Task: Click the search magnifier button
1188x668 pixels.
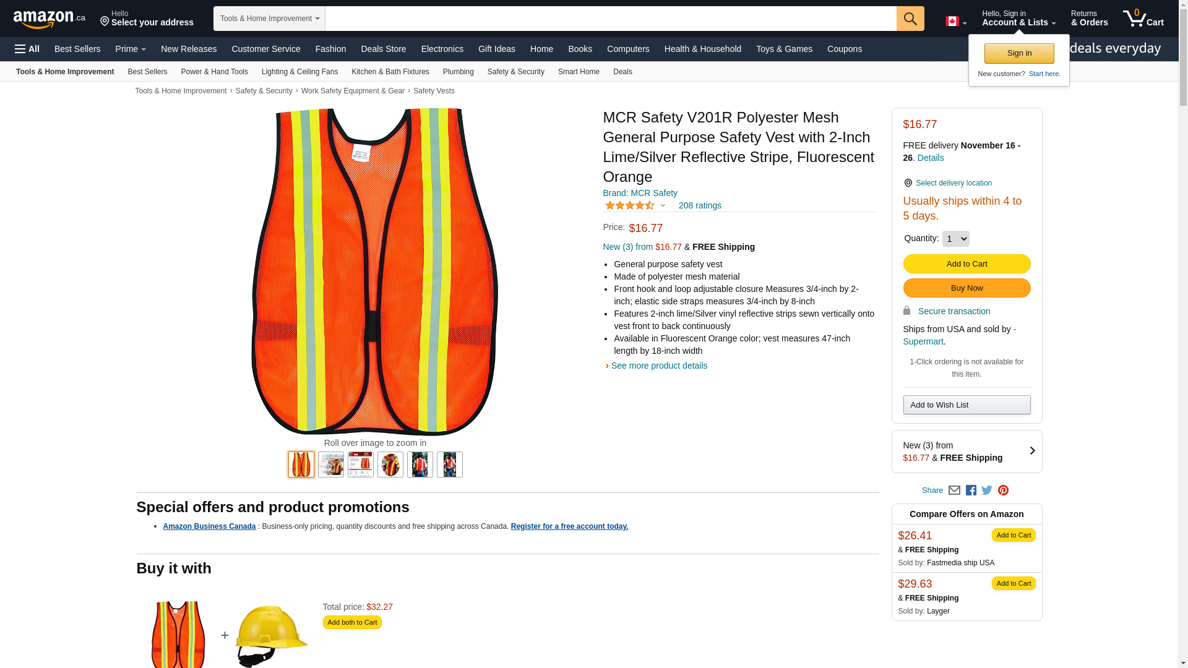Action: pos(910,19)
